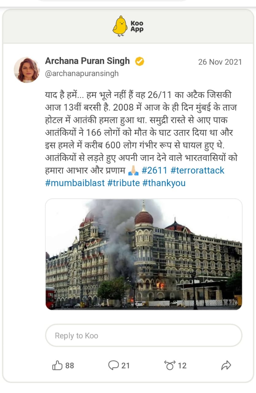Click the 88 likes count
The width and height of the screenshot is (256, 393).
70,366
